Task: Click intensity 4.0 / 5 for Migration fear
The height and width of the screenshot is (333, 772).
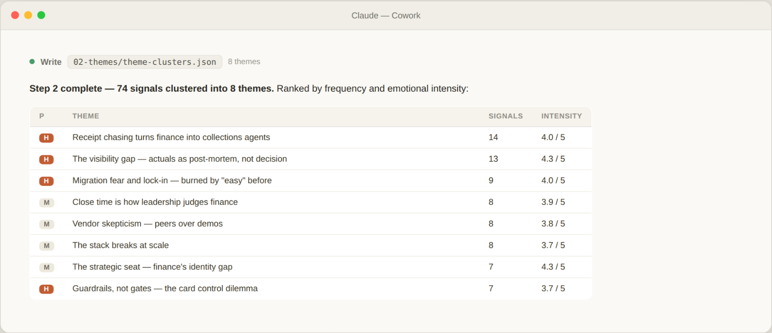Action: coord(553,181)
